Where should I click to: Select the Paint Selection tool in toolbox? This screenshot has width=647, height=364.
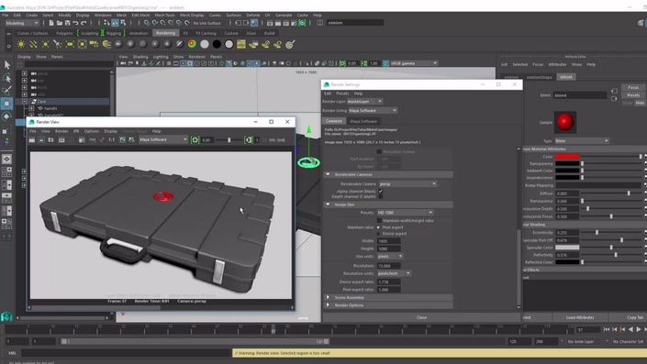7,91
